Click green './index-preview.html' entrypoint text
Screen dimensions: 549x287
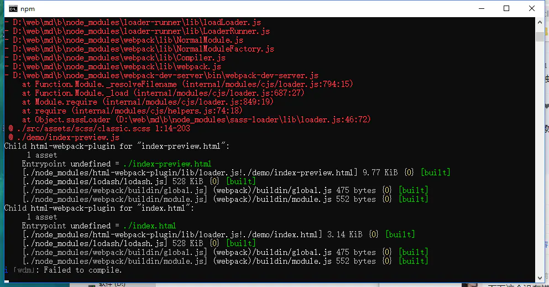(x=168, y=164)
